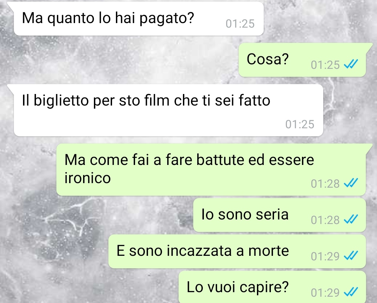Tap the 'E sono incazzata a morte' bubble
377x303 pixels.
(237, 252)
